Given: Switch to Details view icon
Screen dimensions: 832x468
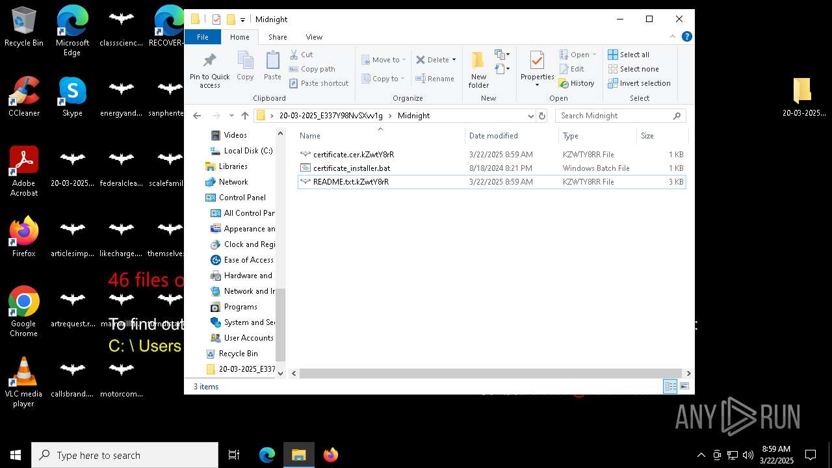Looking at the screenshot, I should coord(670,386).
